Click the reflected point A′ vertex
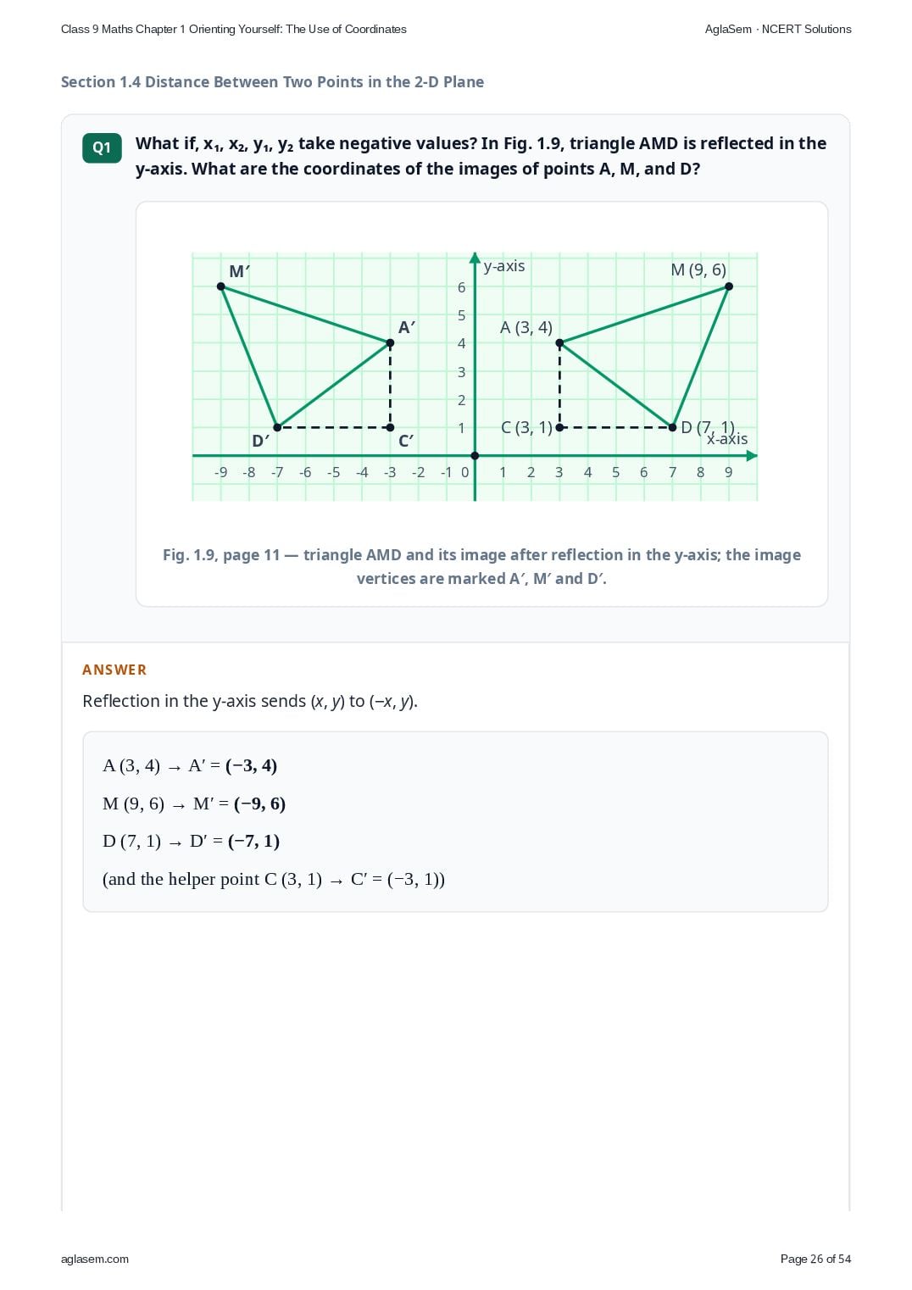 (x=390, y=343)
